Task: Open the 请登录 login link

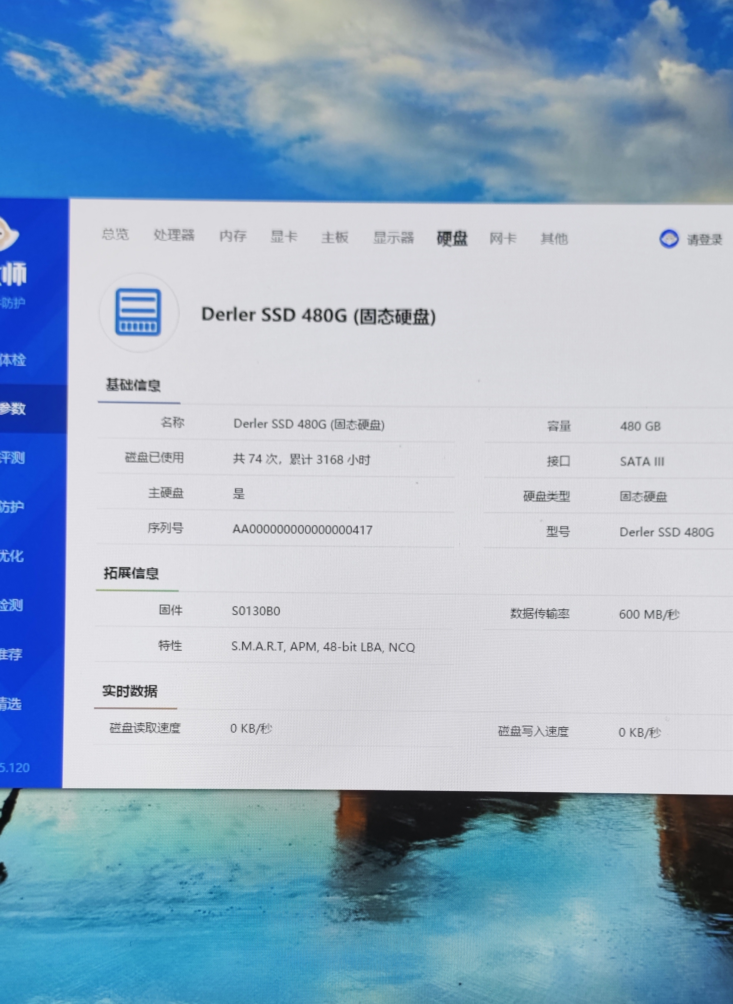Action: tap(704, 240)
